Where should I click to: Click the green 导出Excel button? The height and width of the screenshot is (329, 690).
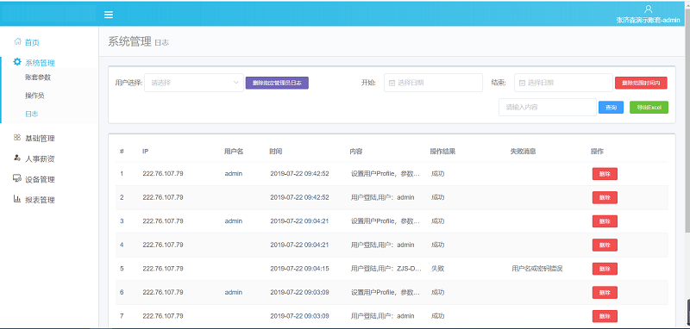[649, 107]
